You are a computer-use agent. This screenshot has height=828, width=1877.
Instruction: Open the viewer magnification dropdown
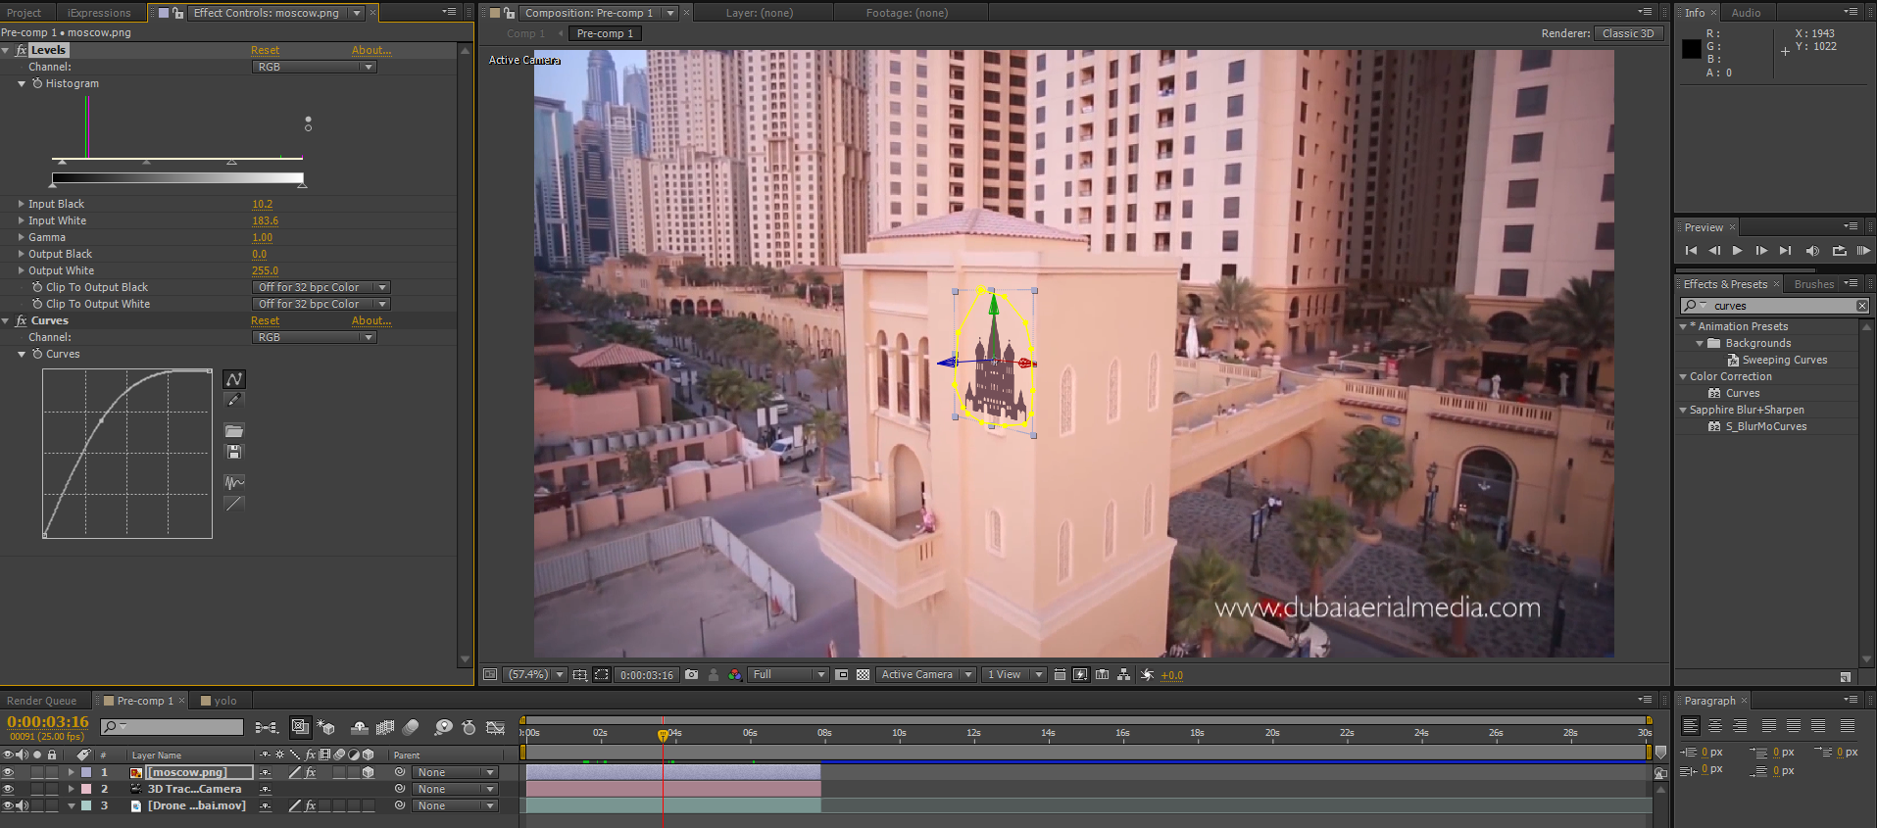pos(535,674)
